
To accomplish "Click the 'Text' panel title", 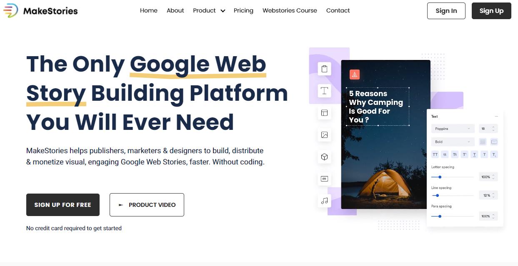I will tap(435, 117).
